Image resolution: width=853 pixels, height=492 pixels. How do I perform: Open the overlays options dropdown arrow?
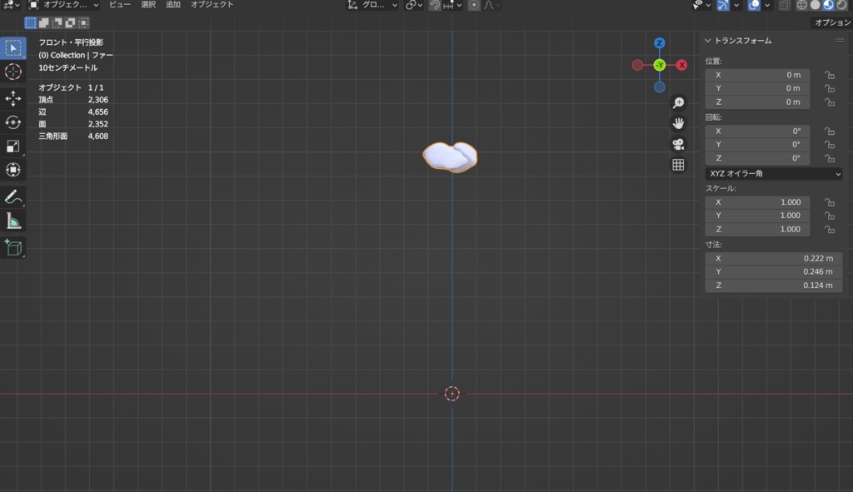pos(767,5)
